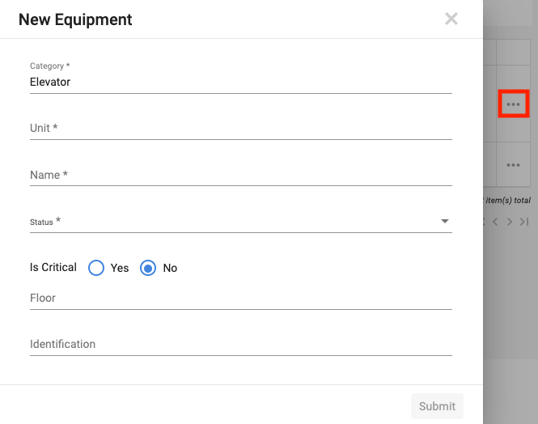Submit the new equipment form
538x424 pixels.
(x=437, y=406)
